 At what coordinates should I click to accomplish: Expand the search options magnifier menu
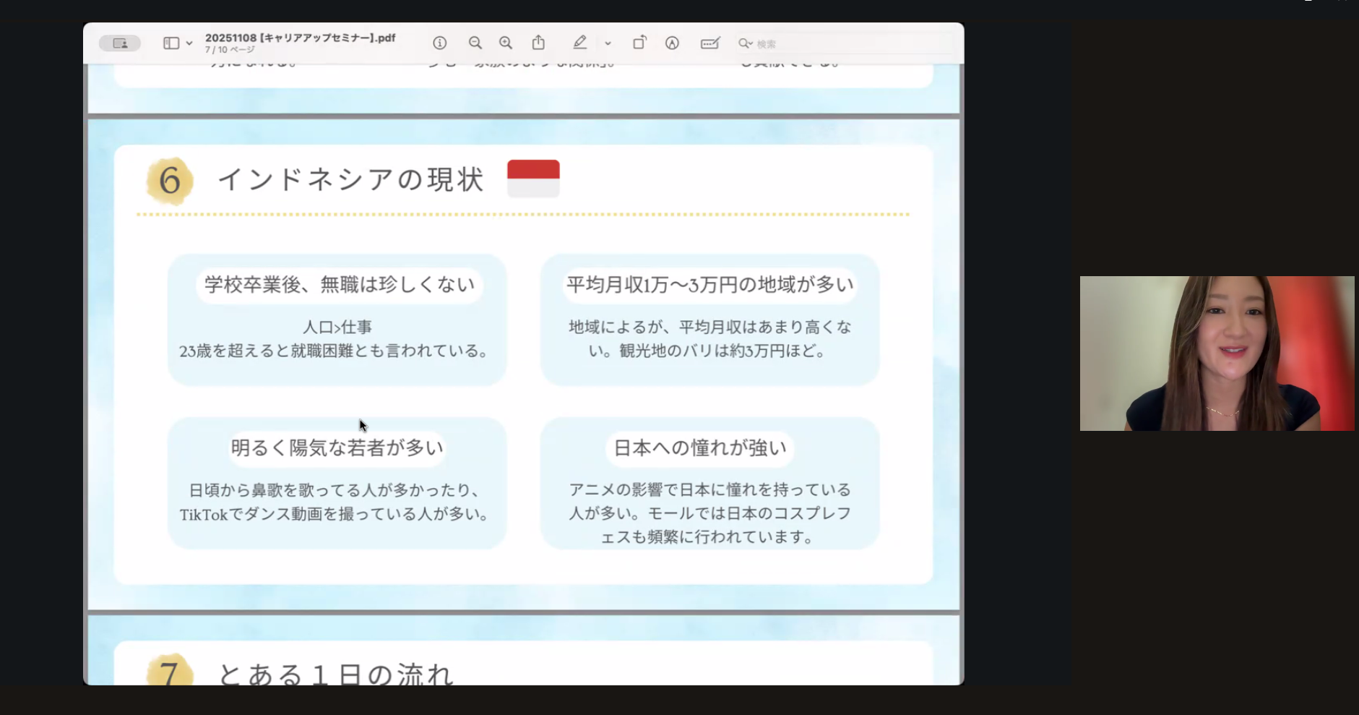pos(745,43)
